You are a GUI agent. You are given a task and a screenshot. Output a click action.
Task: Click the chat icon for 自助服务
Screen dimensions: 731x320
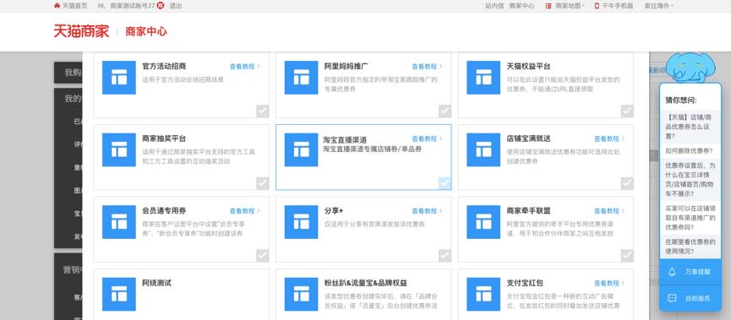click(672, 298)
